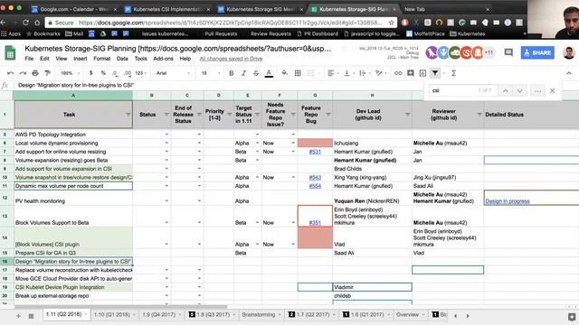Click the All changes saved in Drive link
This screenshot has width=579, height=325.
pos(231,59)
